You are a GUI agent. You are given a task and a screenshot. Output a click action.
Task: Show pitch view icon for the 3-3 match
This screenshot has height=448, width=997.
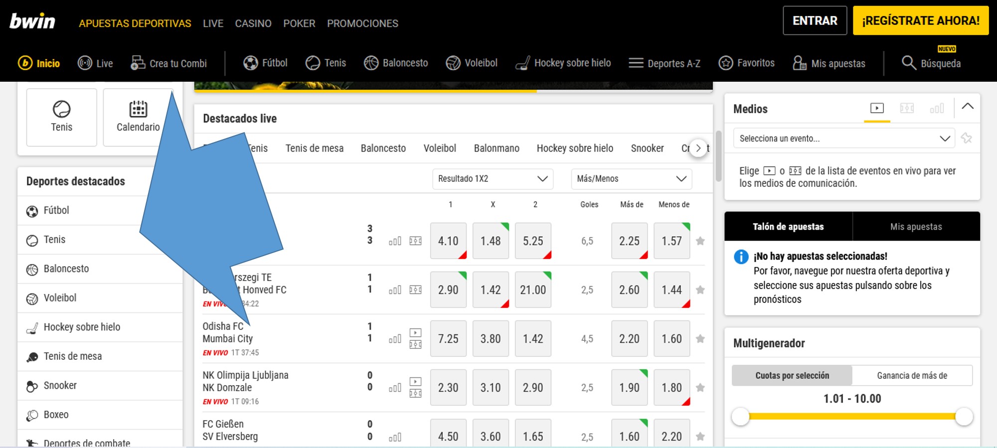pos(416,241)
